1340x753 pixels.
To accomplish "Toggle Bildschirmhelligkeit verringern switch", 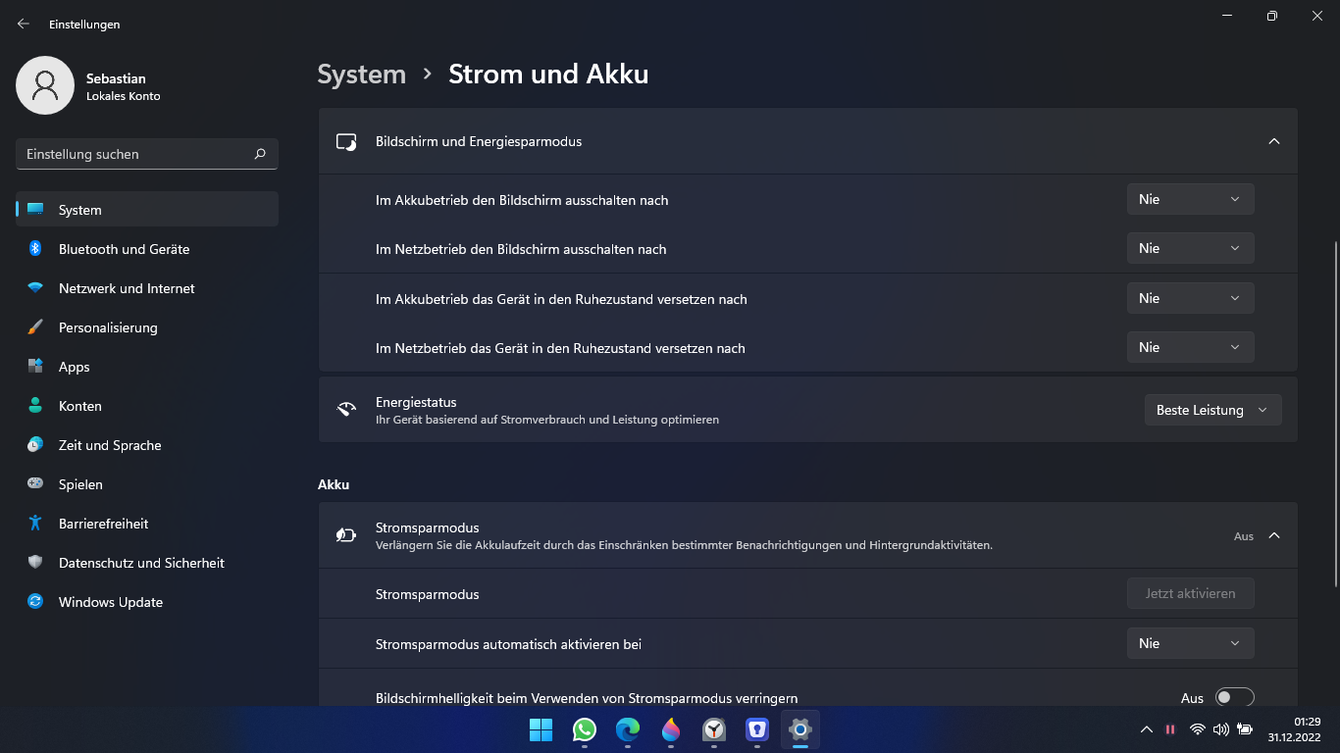I will (1234, 697).
